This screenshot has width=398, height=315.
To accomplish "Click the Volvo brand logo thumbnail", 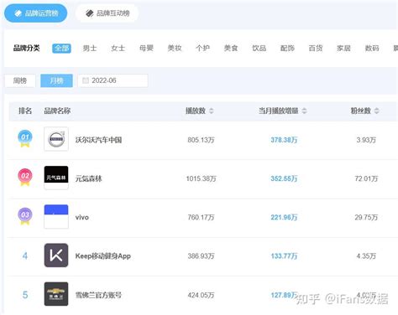I will pos(56,139).
